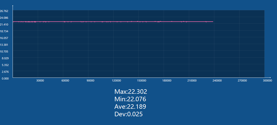The width and height of the screenshot is (277, 125).
Task: Click x-axis label 270000
Action: point(242,80)
